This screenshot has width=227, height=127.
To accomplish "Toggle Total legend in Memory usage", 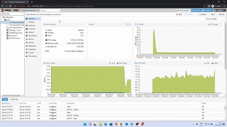I will pyautogui.click(x=112, y=63).
